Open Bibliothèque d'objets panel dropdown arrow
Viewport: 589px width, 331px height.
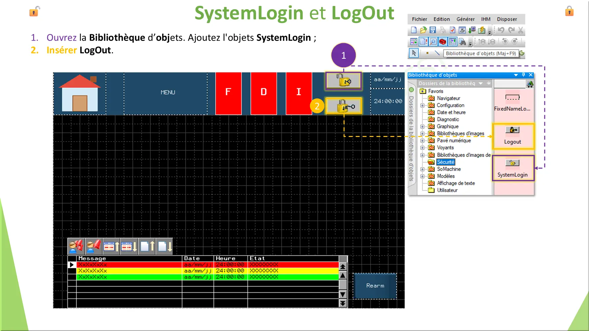click(x=516, y=75)
